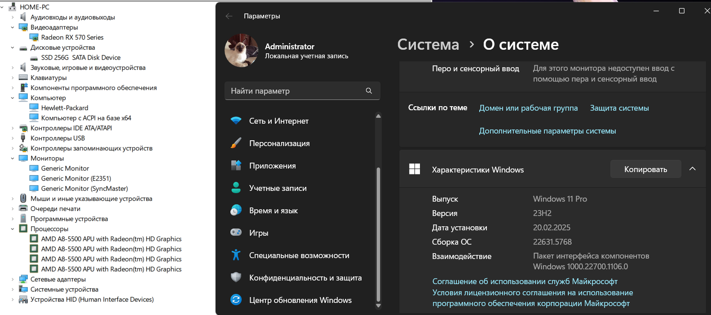Click the Windows logo in Характеристики Windows

click(415, 169)
